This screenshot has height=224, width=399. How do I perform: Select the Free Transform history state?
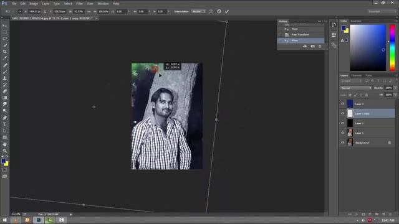300,35
